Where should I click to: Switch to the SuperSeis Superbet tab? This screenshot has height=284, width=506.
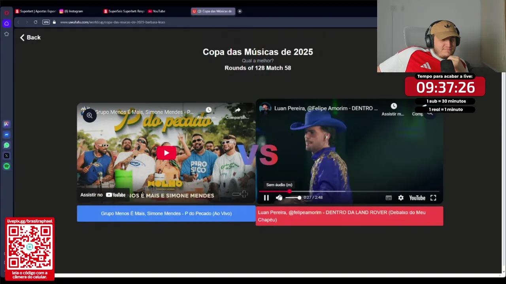124,11
